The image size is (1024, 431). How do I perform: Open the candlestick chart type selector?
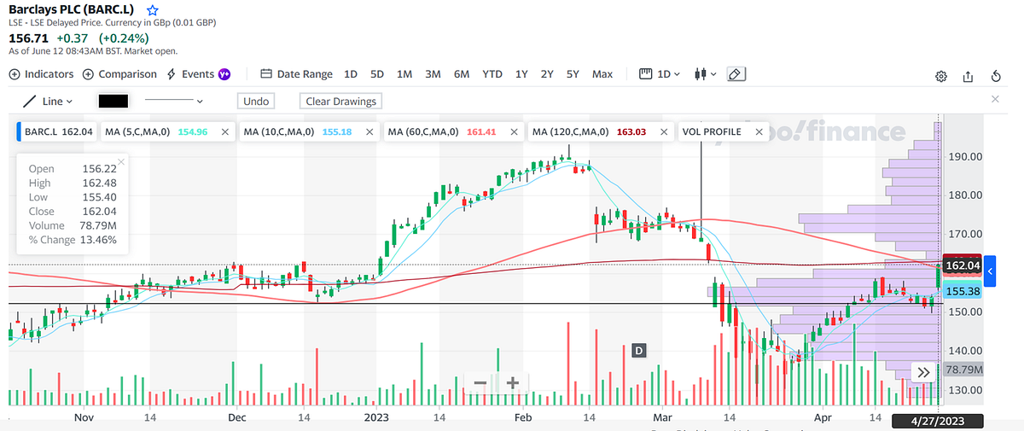coord(704,74)
